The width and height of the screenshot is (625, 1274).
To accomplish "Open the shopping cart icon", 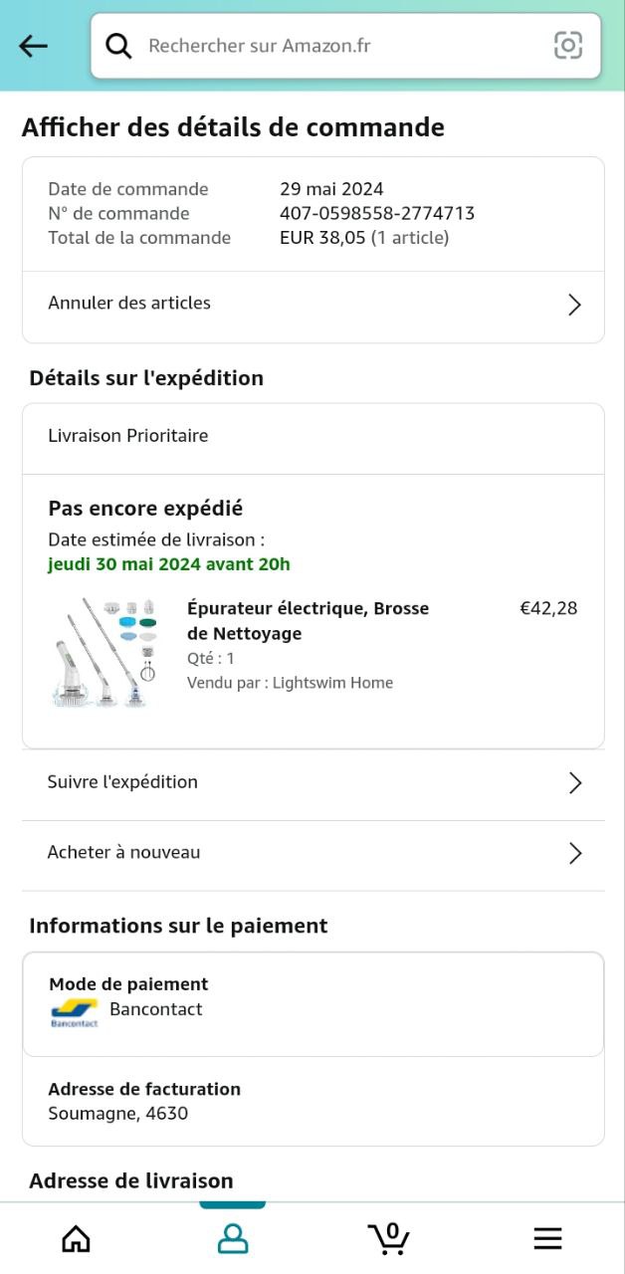I will point(389,1238).
